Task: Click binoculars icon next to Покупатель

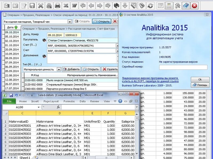Action: [44, 40]
